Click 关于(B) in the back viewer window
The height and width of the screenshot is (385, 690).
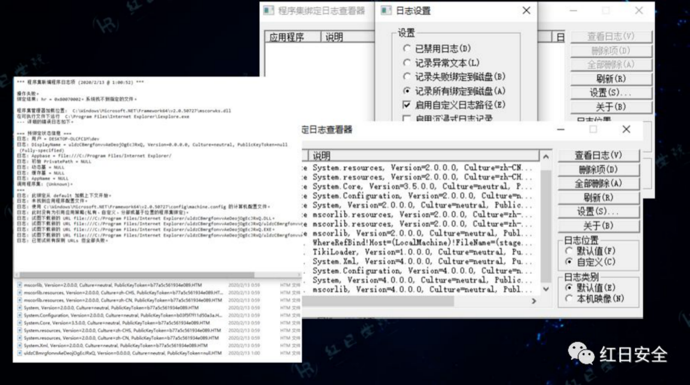coord(611,107)
